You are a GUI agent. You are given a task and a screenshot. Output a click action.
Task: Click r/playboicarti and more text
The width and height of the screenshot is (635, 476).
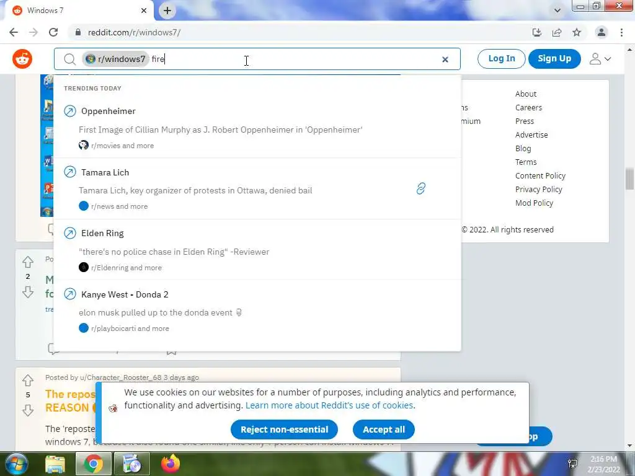click(x=130, y=328)
